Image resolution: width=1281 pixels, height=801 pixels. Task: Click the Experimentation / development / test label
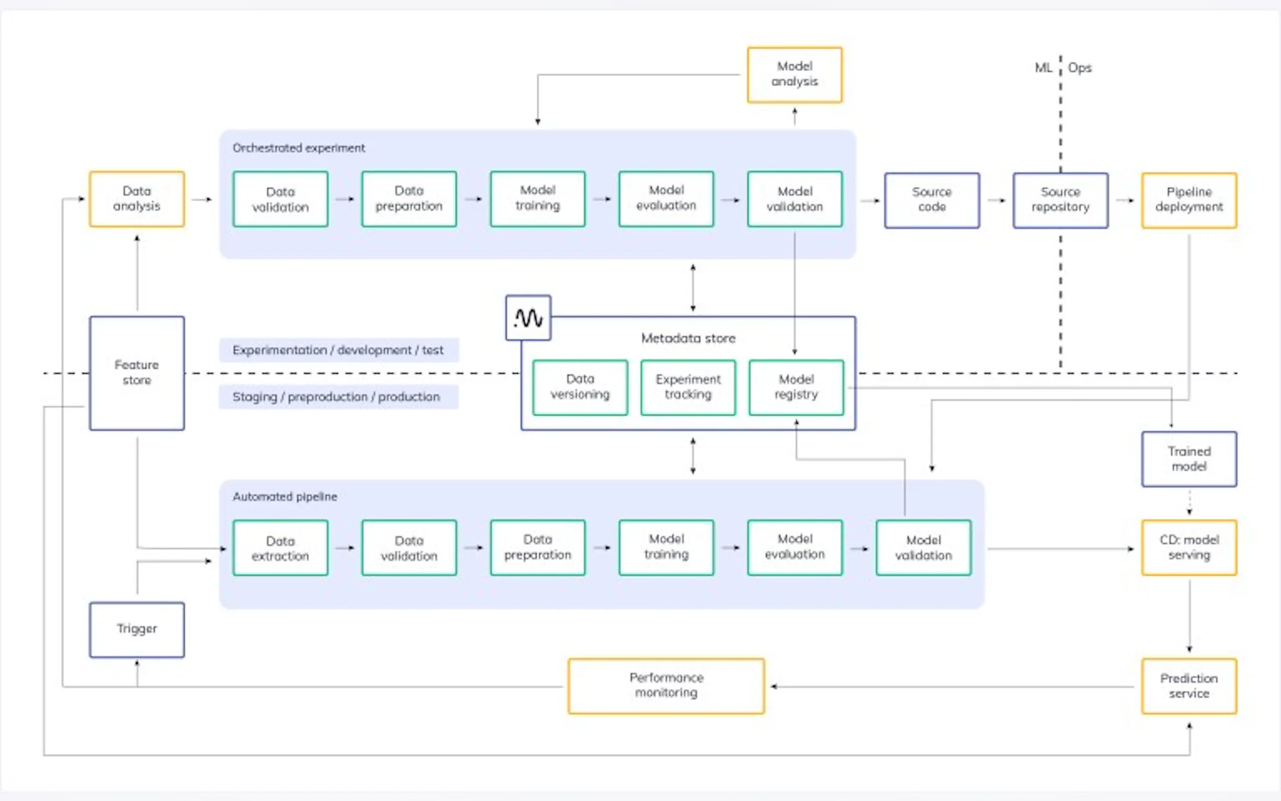[x=338, y=350]
